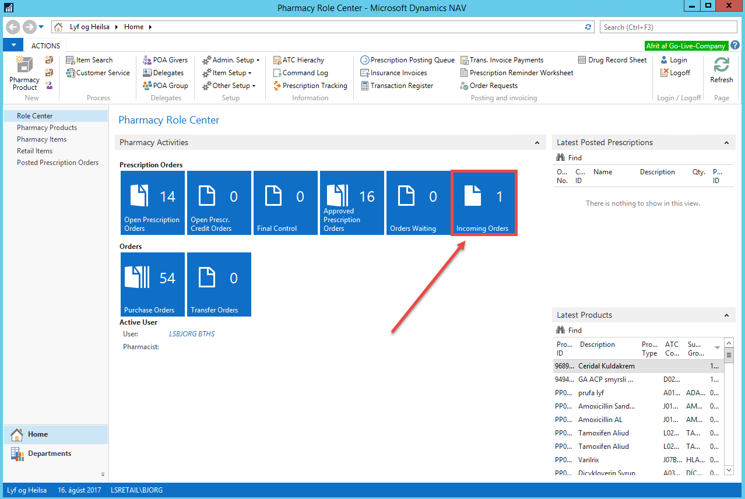Click Latest Products scrollbar down arrow
This screenshot has height=499, width=745.
(x=728, y=469)
